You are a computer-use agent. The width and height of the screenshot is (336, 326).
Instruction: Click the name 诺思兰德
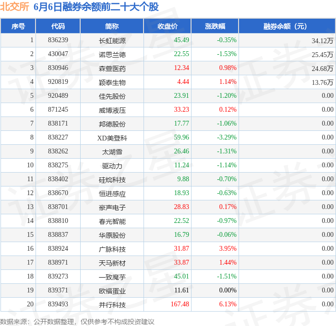click(x=112, y=55)
